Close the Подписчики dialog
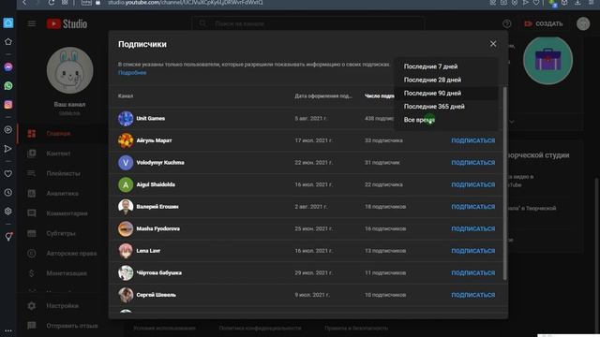The width and height of the screenshot is (600, 337). pos(493,44)
